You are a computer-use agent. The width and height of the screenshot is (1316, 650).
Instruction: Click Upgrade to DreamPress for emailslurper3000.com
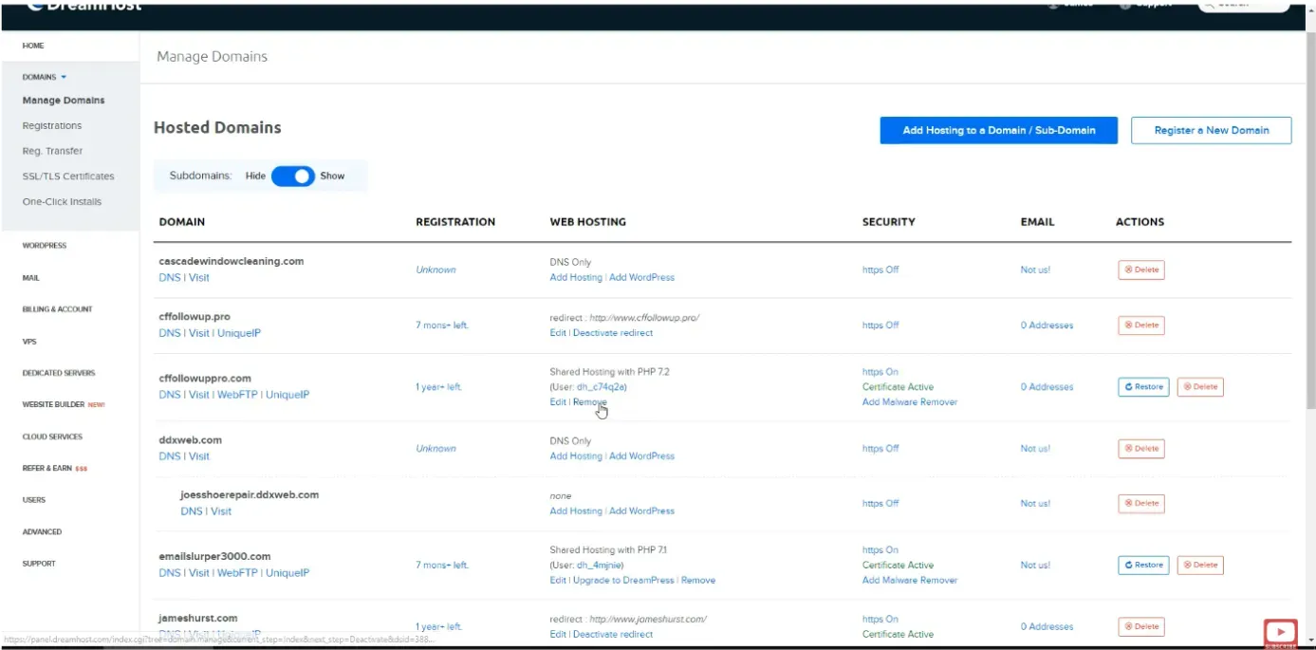coord(623,581)
